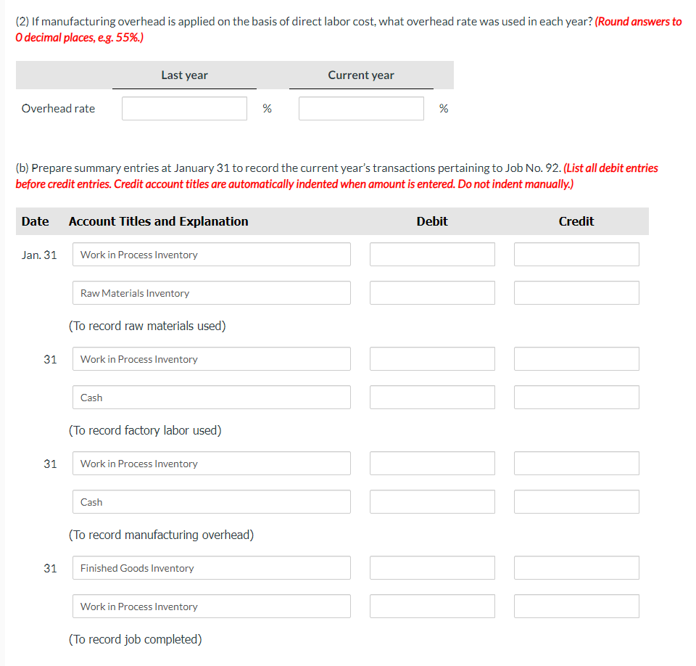This screenshot has width=696, height=666.
Task: Click the credit amount box beside Raw Materials Inventory
Action: pyautogui.click(x=576, y=292)
